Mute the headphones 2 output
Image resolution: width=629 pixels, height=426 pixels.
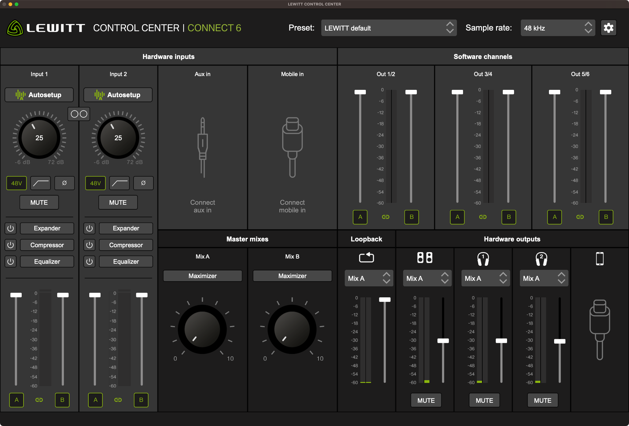[543, 400]
